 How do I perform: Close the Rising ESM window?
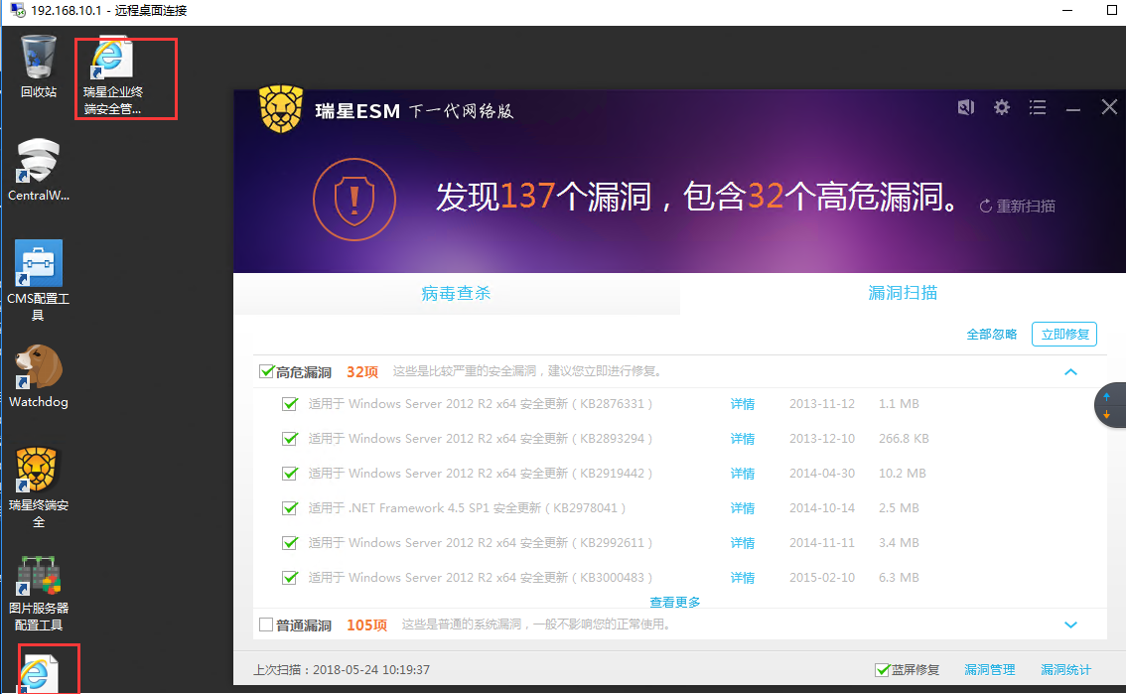pyautogui.click(x=1109, y=107)
